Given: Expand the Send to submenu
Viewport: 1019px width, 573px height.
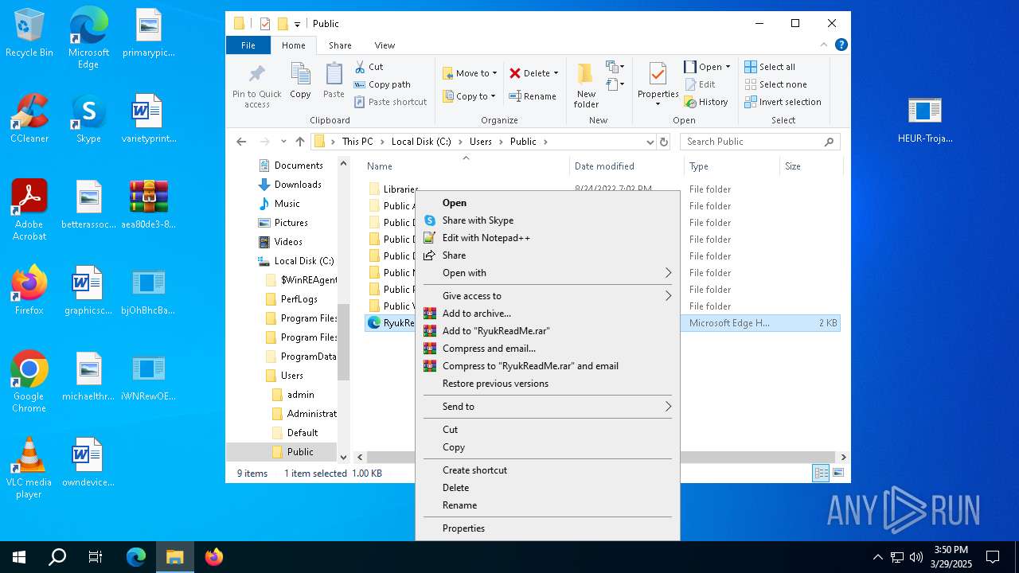Looking at the screenshot, I should point(548,407).
